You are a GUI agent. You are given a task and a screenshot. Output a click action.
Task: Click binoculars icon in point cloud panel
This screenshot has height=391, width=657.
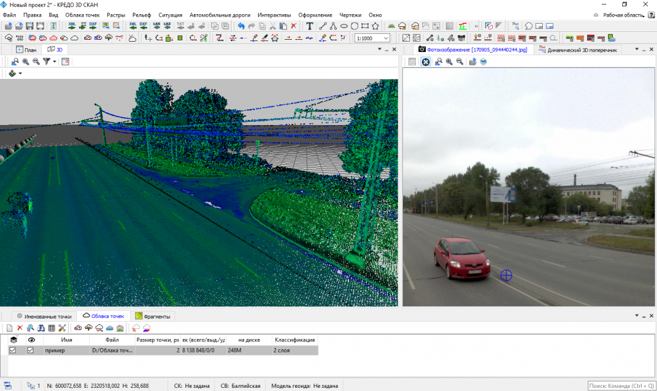point(40,328)
